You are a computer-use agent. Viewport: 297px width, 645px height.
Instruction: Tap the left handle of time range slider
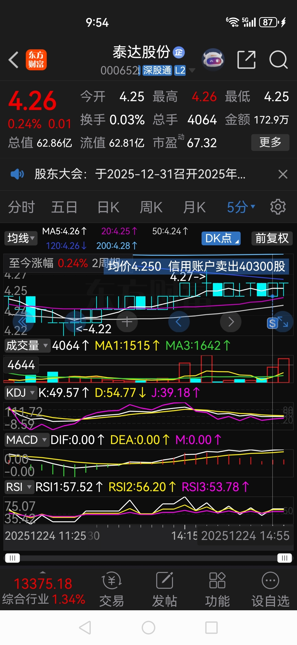12,558
